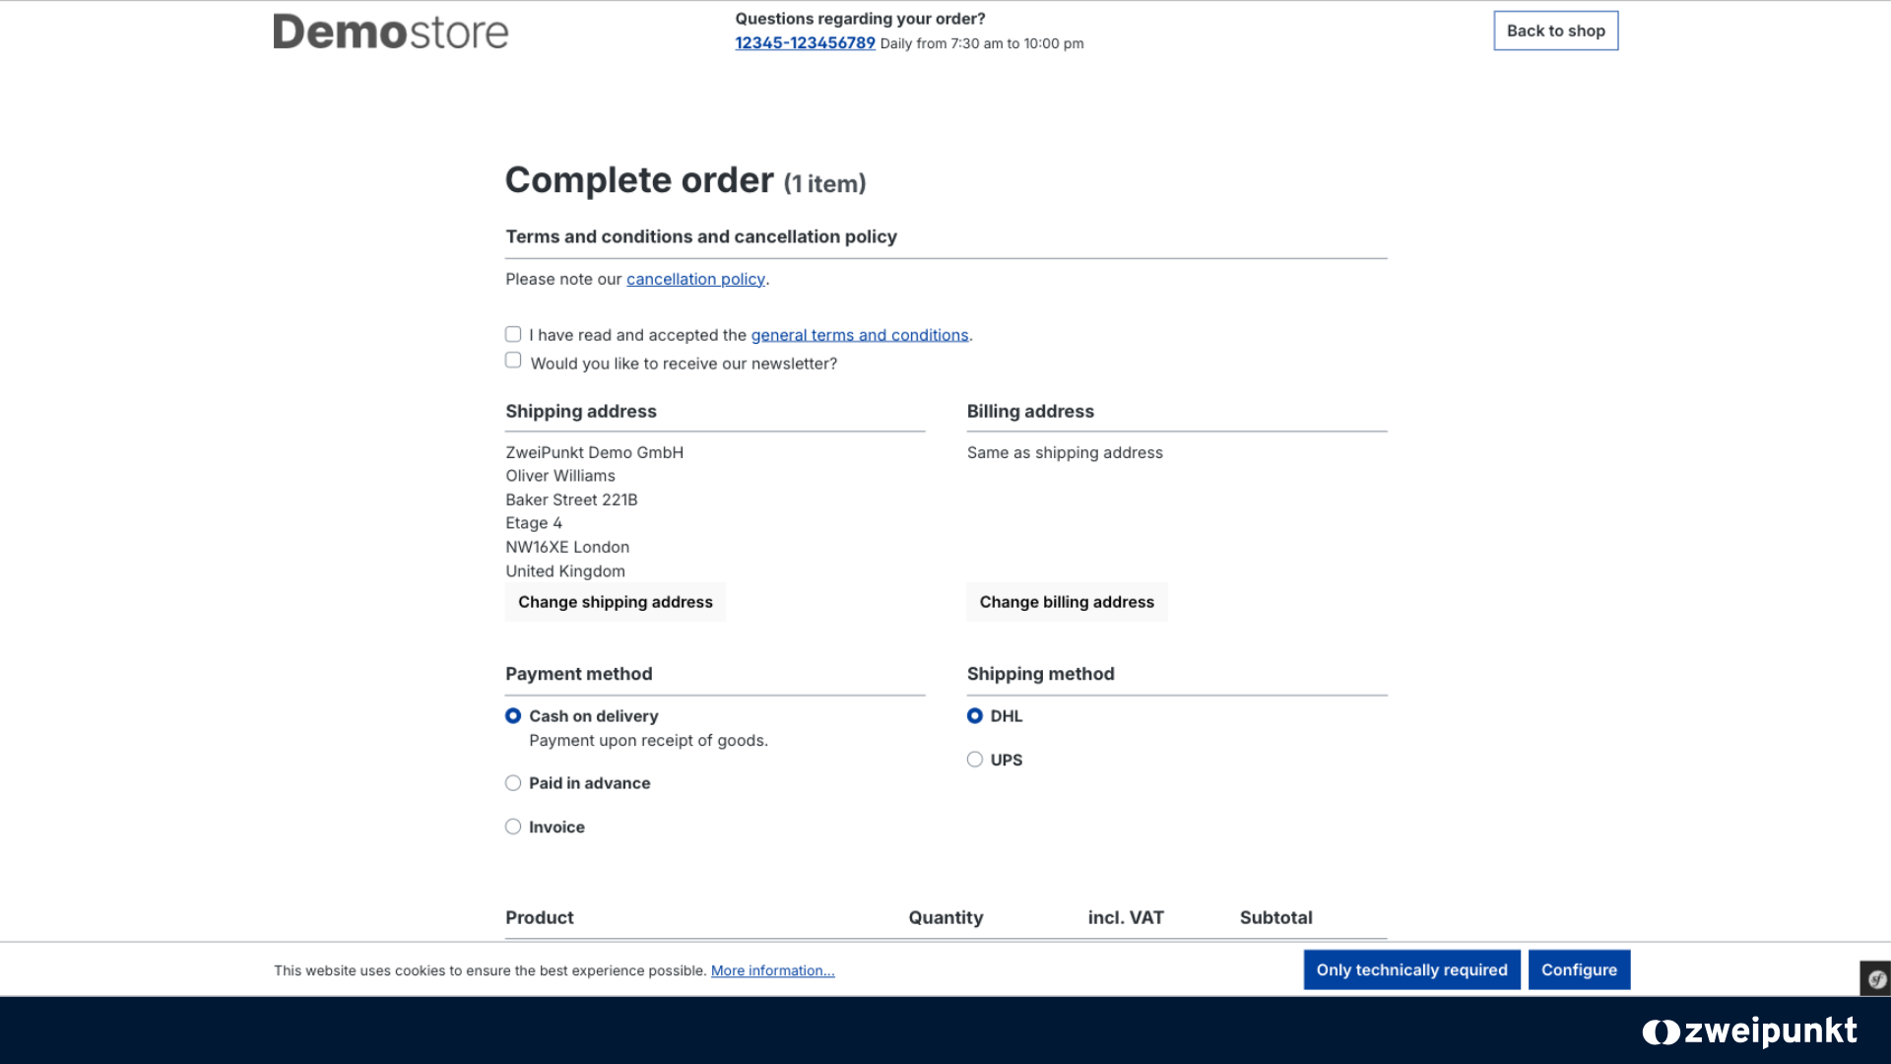1891x1064 pixels.
Task: Click the Demostore logo
Action: coord(391,32)
